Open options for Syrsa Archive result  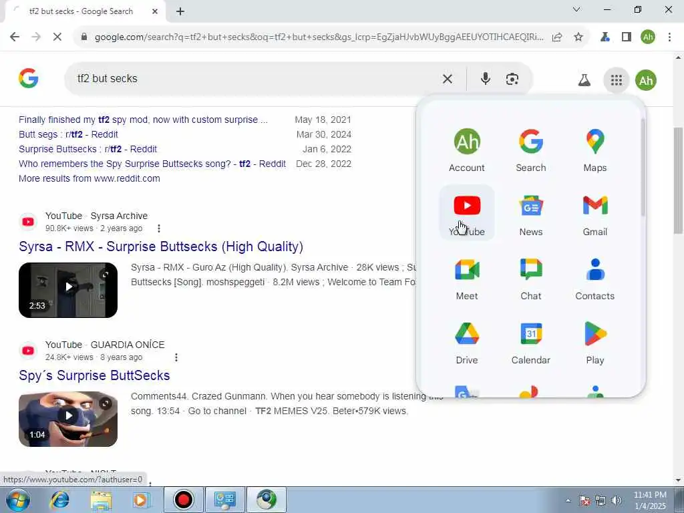coord(159,228)
